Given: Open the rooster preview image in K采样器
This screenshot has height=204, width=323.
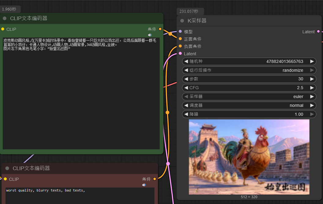Looking at the screenshot, I should (x=249, y=157).
